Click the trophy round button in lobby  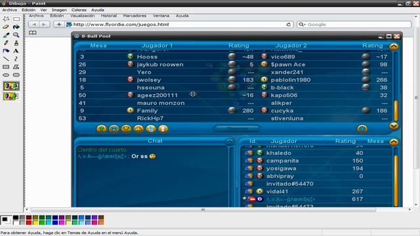pos(126,129)
